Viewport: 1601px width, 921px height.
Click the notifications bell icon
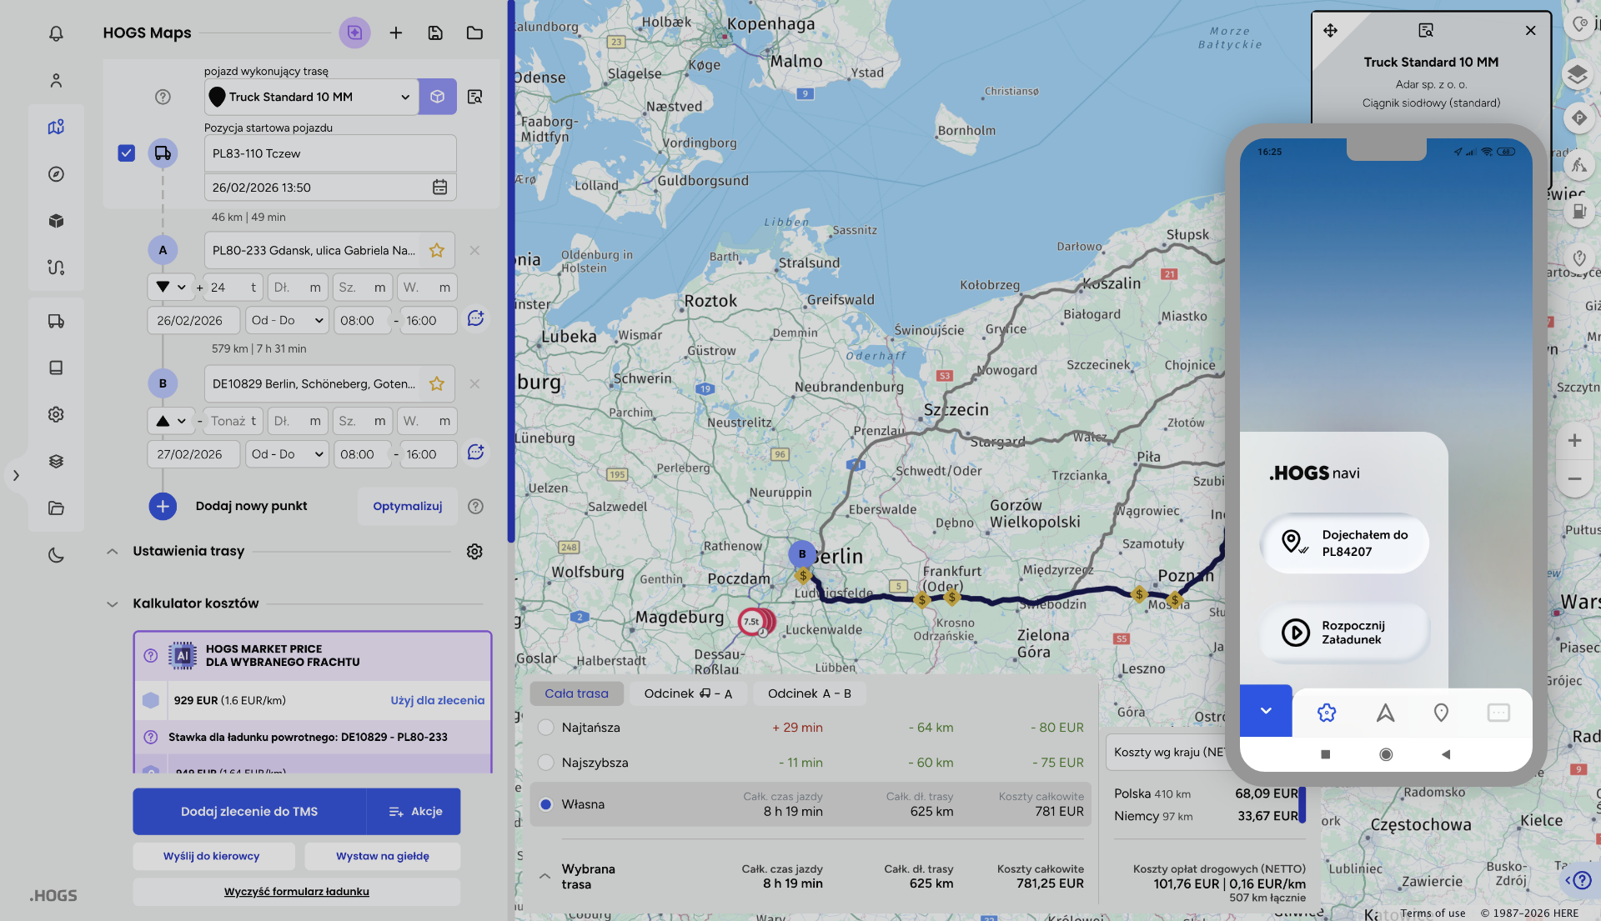[56, 33]
